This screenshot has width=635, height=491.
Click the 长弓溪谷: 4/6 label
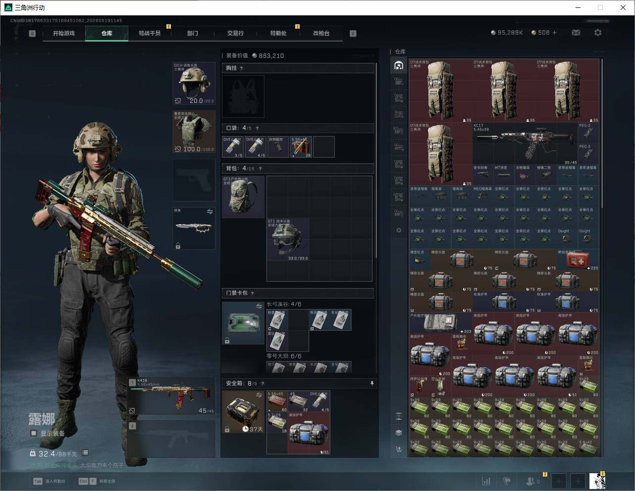click(284, 304)
